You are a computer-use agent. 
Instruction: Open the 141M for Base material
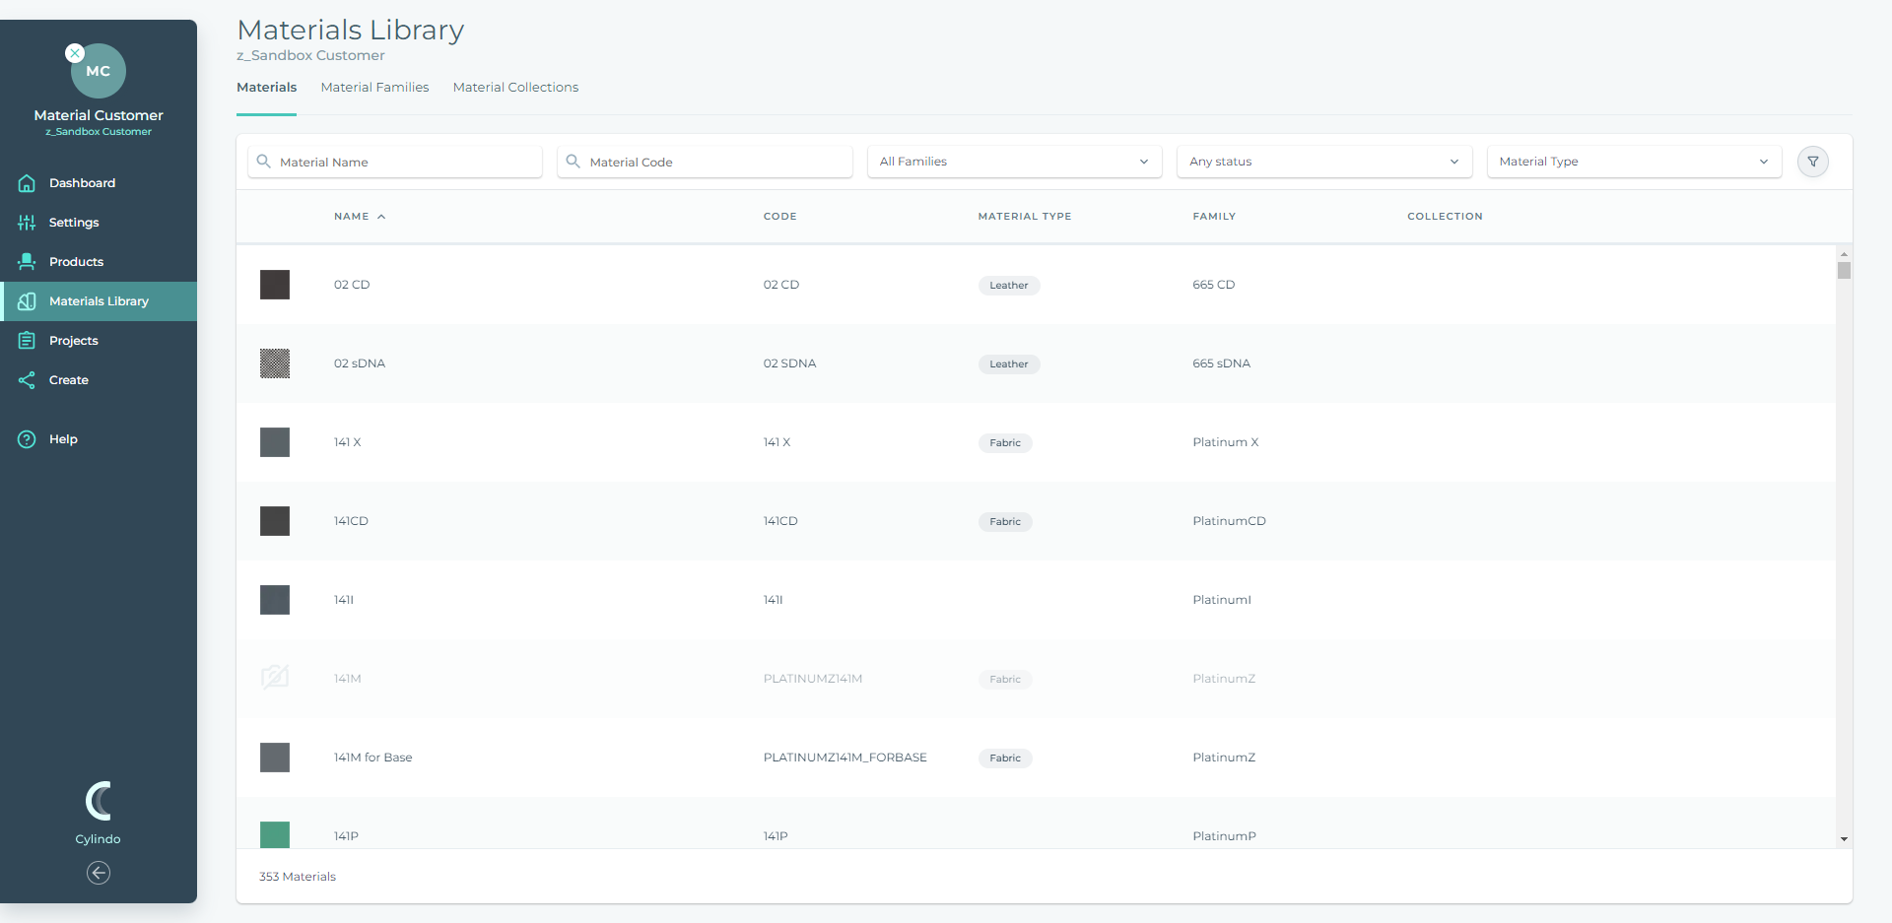point(372,758)
